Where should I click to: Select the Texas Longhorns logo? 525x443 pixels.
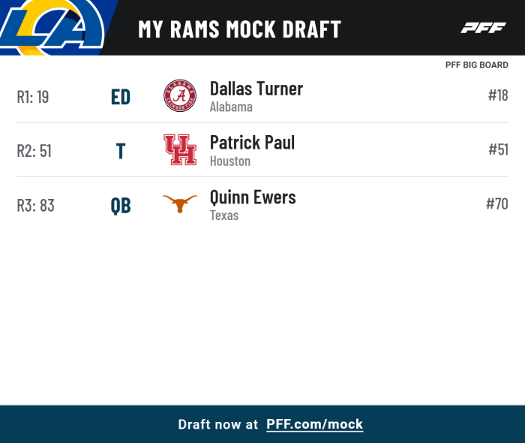coord(180,203)
